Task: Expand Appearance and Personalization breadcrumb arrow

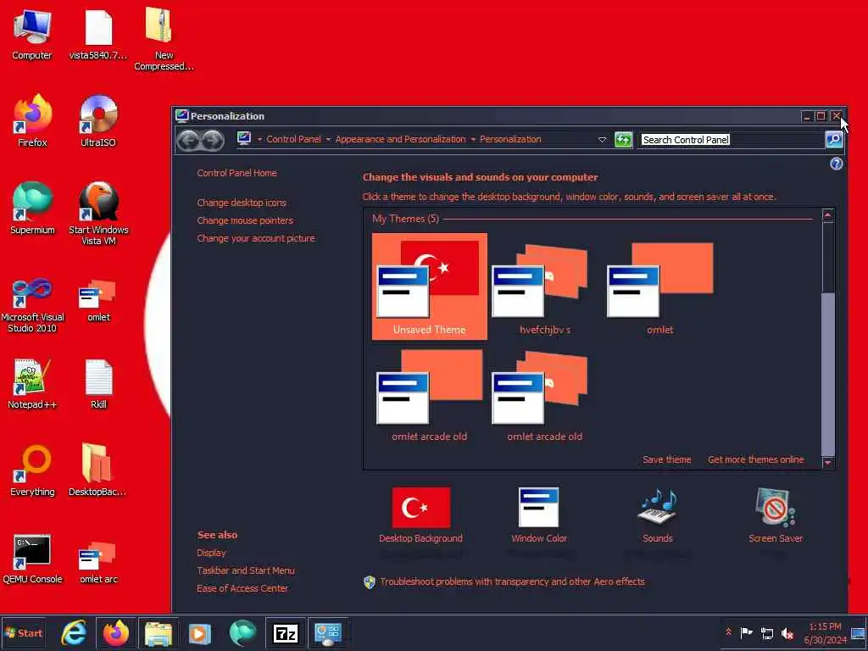Action: coord(328,140)
